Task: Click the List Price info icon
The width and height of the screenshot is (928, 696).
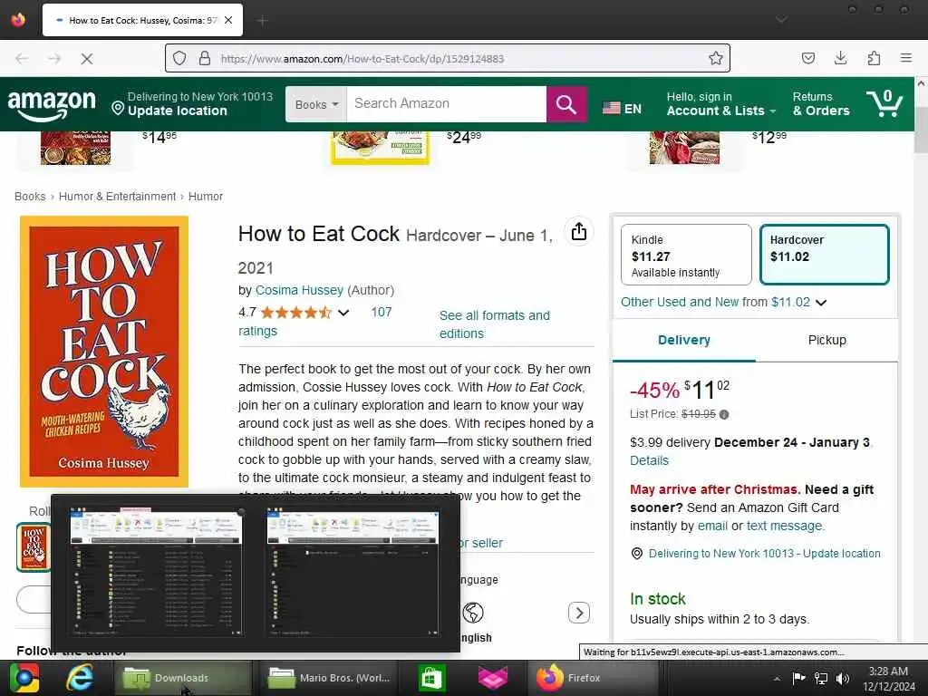Action: 724,414
